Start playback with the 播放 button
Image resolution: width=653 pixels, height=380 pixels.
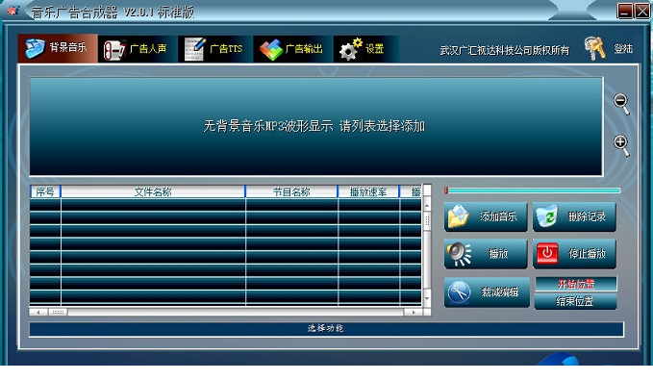click(x=486, y=253)
